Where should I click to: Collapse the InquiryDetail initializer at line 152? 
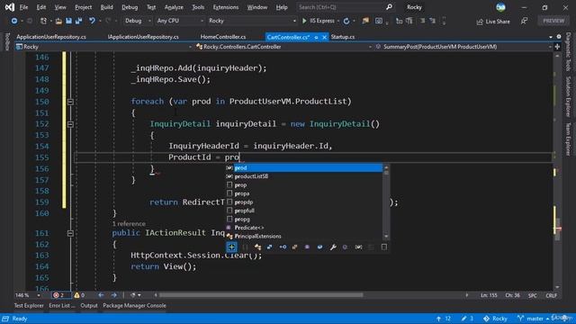pyautogui.click(x=70, y=124)
